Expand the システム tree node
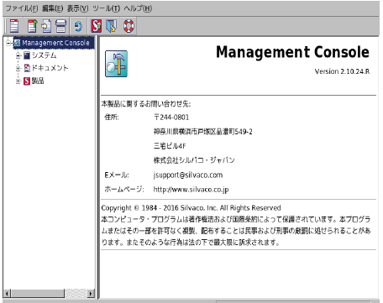This screenshot has height=303, width=383. (18, 55)
